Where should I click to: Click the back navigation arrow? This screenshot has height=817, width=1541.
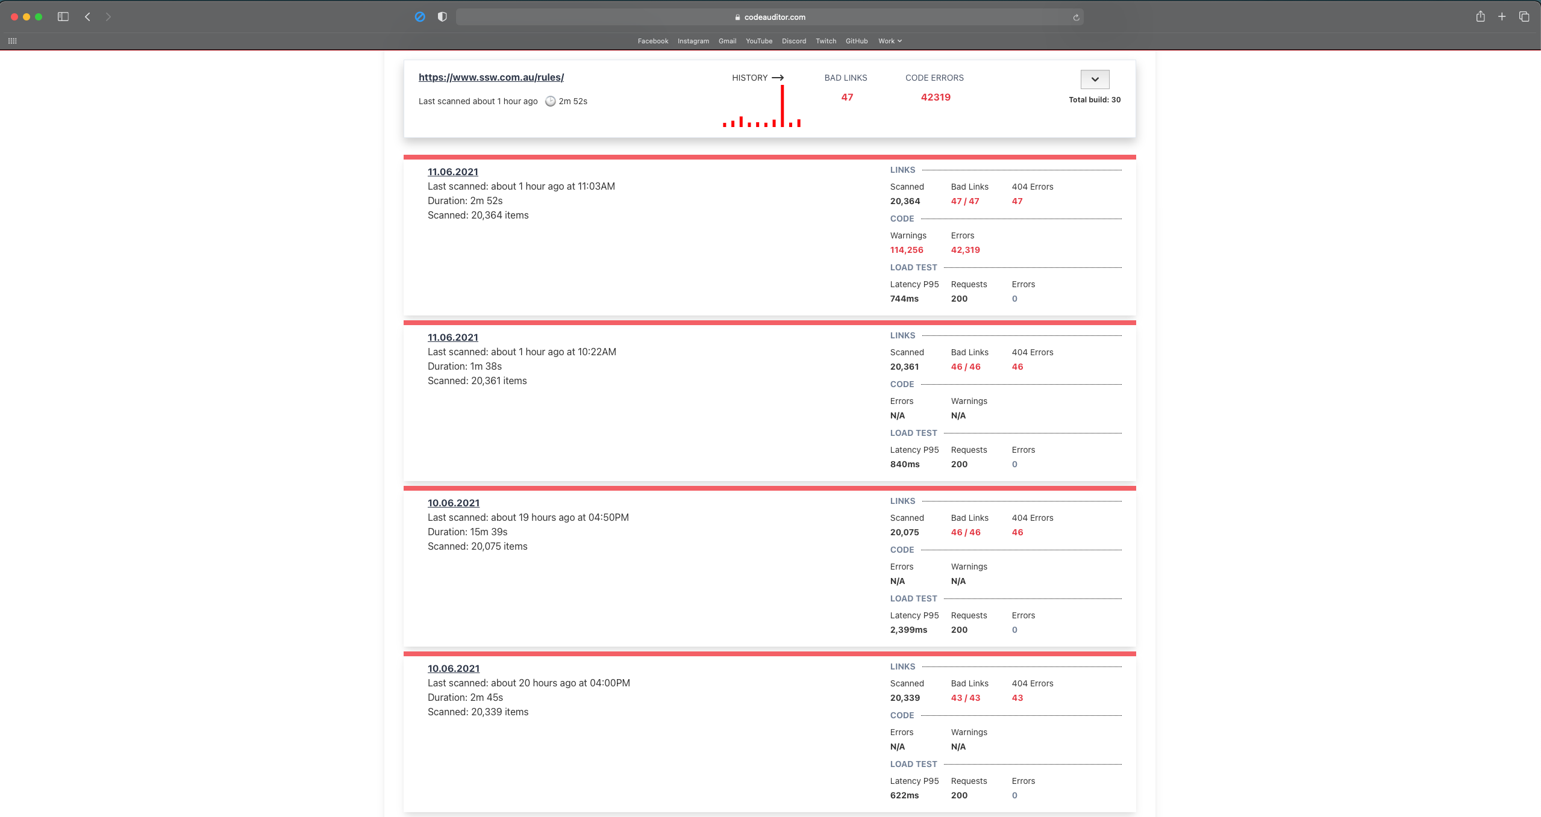(x=88, y=17)
